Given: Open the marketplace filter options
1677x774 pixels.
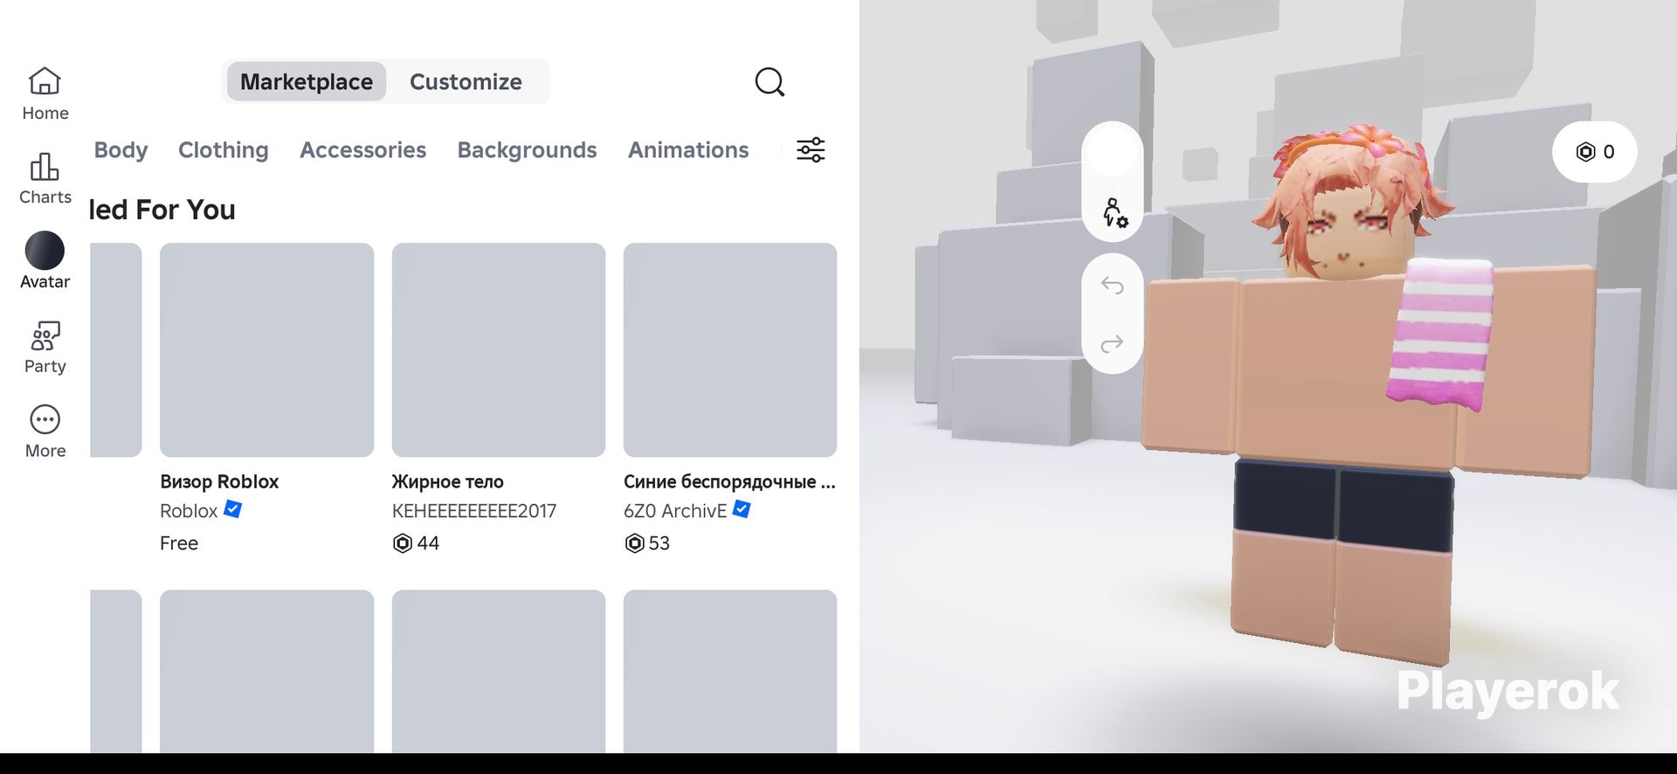Looking at the screenshot, I should (x=811, y=150).
